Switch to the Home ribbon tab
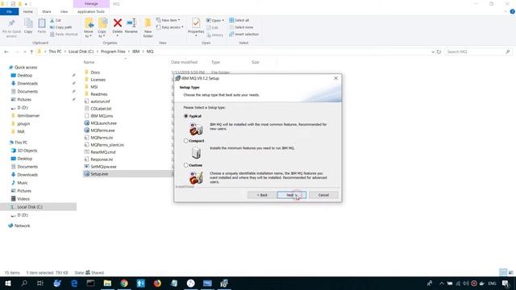Image resolution: width=516 pixels, height=290 pixels. (x=28, y=11)
